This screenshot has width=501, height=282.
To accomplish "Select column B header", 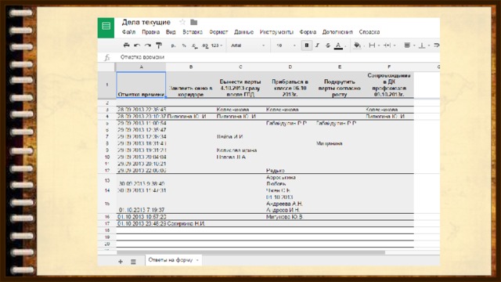I will pos(191,67).
